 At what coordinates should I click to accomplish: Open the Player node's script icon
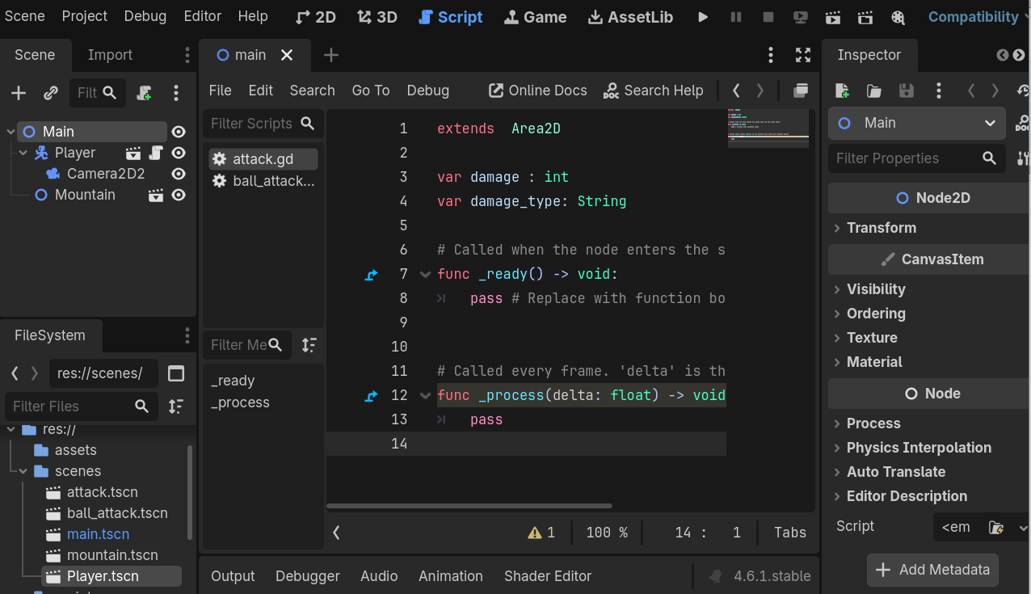157,153
